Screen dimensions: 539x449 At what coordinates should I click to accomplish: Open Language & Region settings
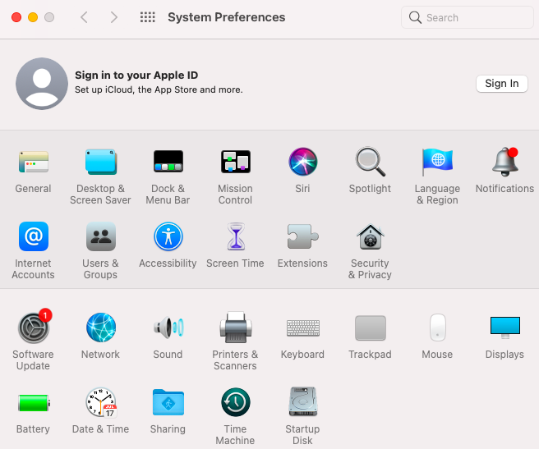tap(437, 162)
